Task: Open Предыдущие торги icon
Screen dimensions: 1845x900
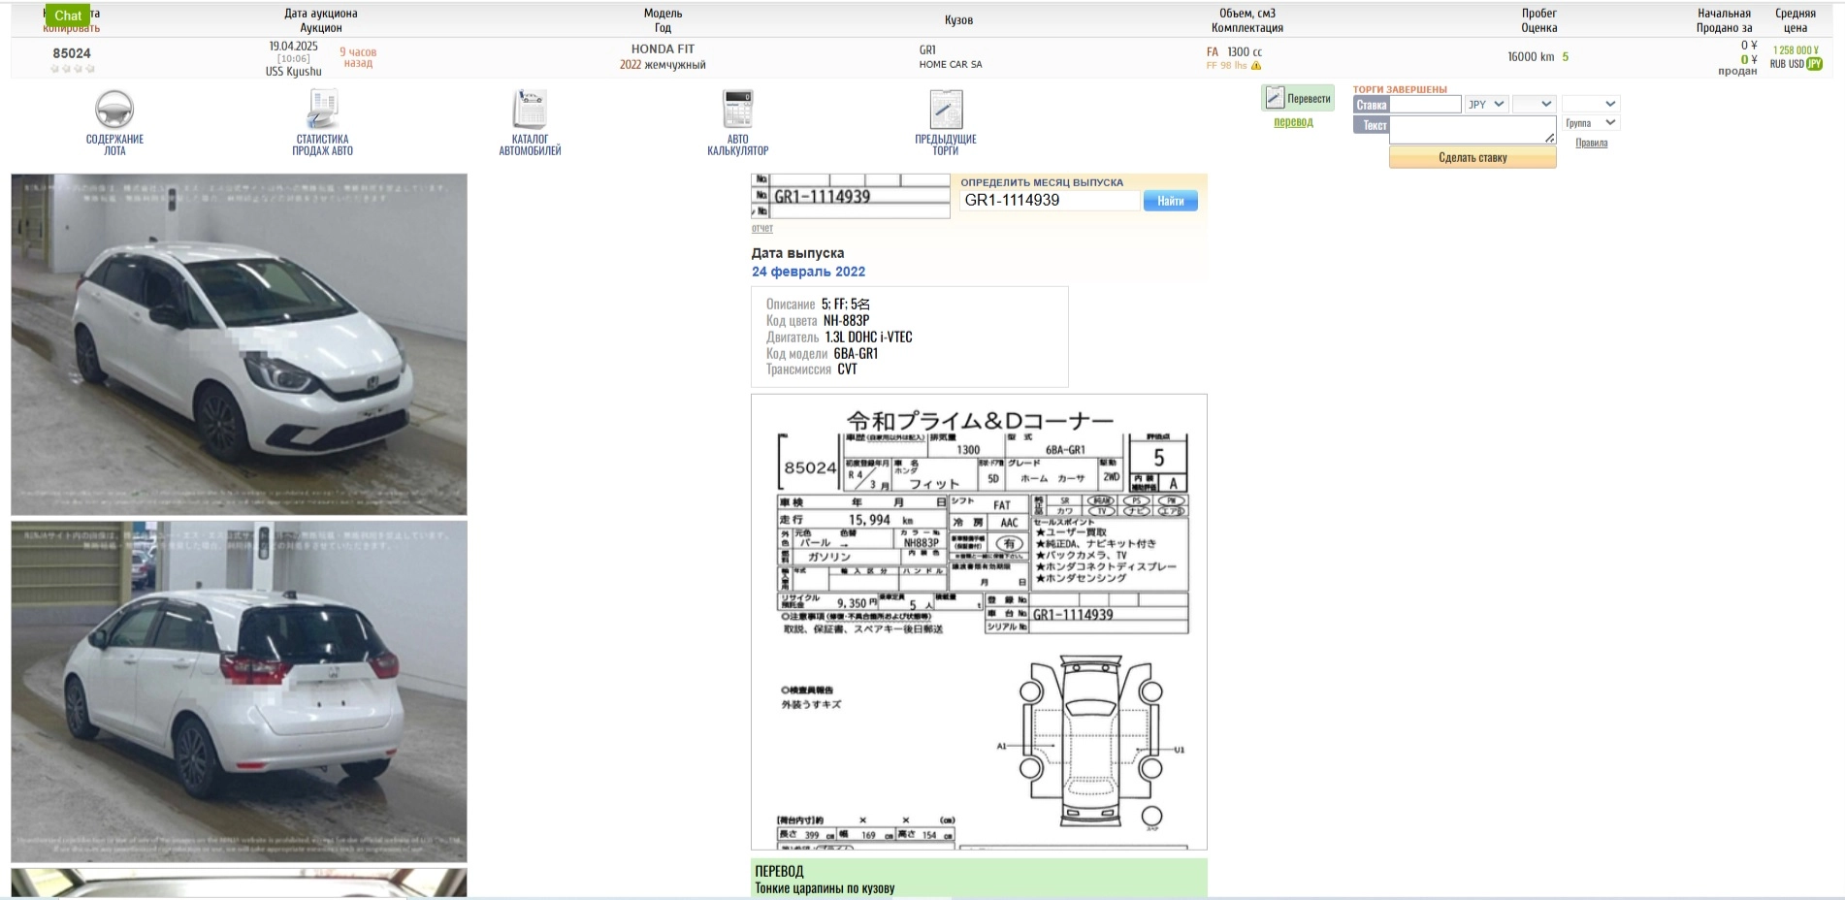Action: [x=946, y=109]
